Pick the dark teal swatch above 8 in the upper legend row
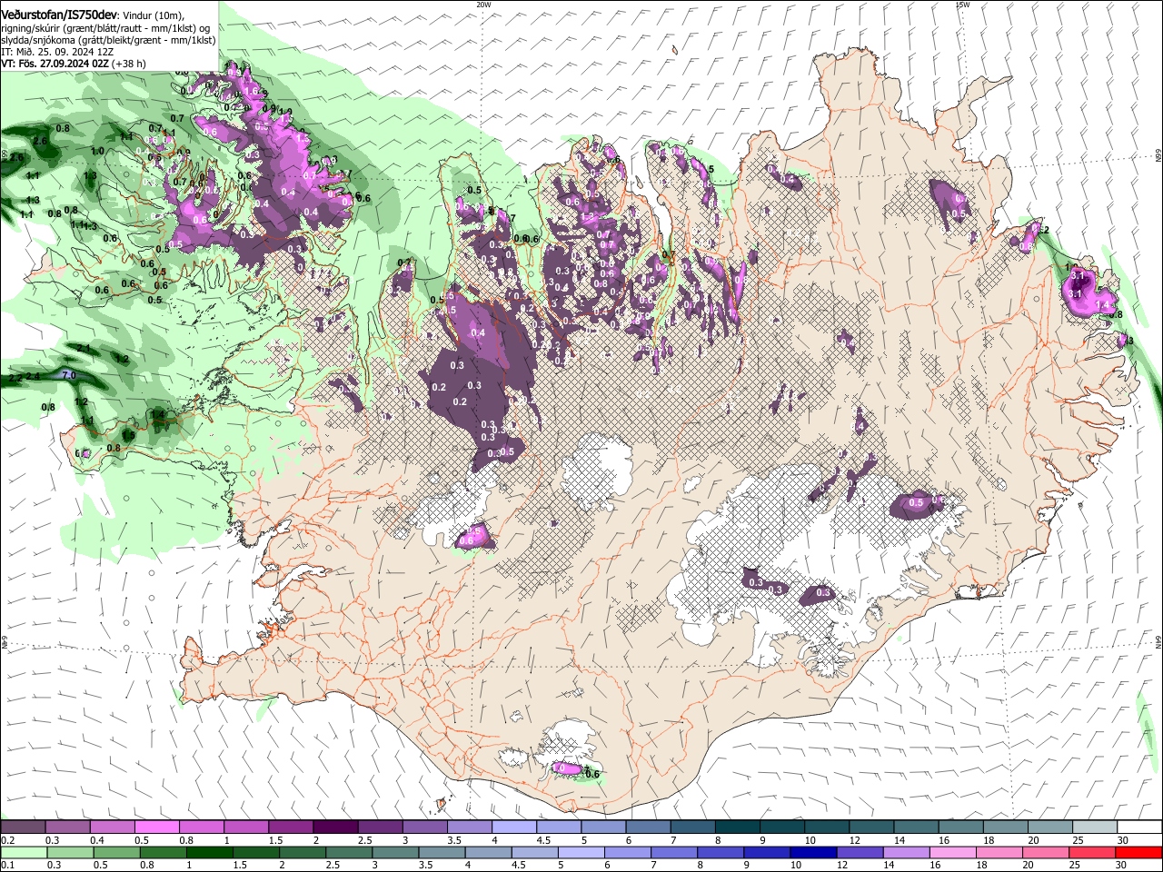This screenshot has height=872, width=1163. (x=738, y=827)
